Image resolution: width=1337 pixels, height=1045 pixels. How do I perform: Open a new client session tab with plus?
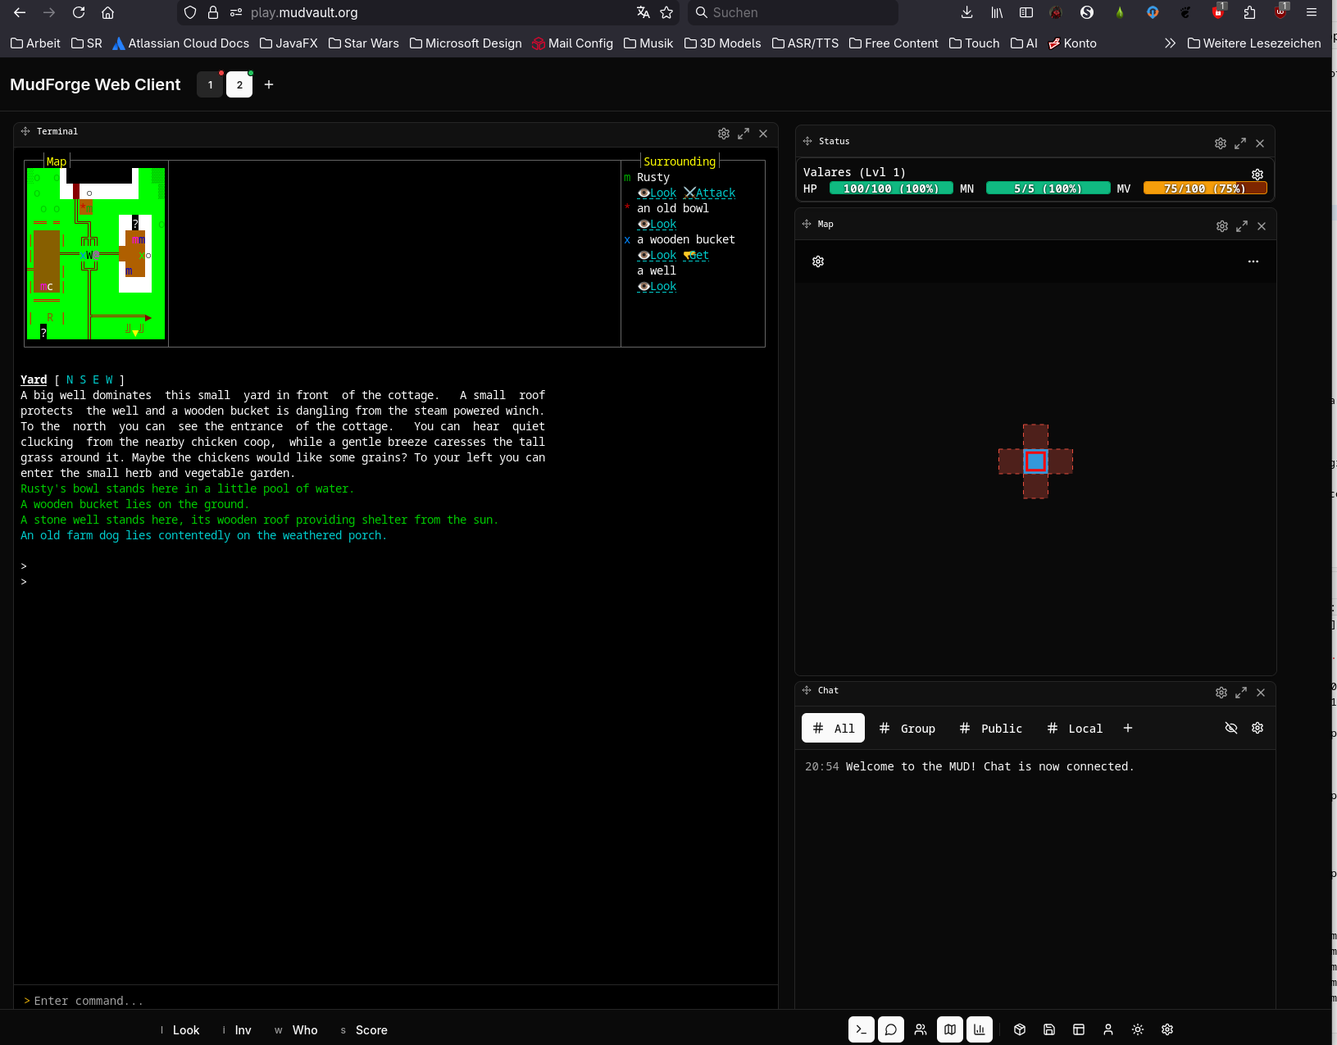click(x=268, y=84)
